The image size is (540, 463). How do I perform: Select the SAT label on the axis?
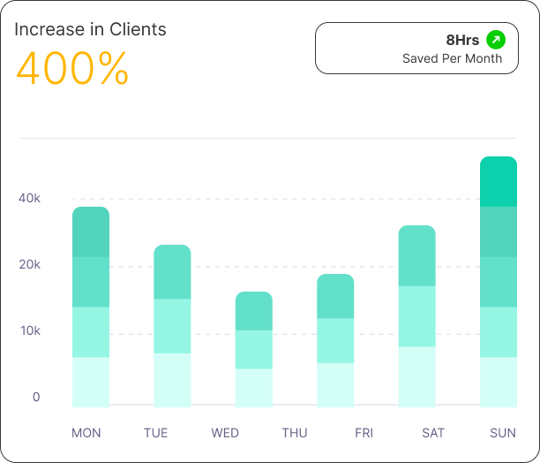(433, 433)
